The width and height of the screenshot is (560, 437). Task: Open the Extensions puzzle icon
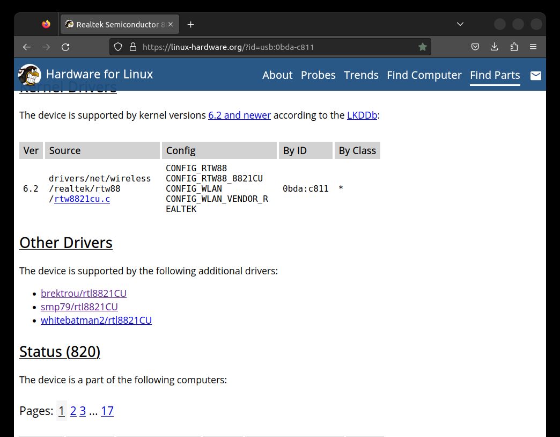click(514, 47)
